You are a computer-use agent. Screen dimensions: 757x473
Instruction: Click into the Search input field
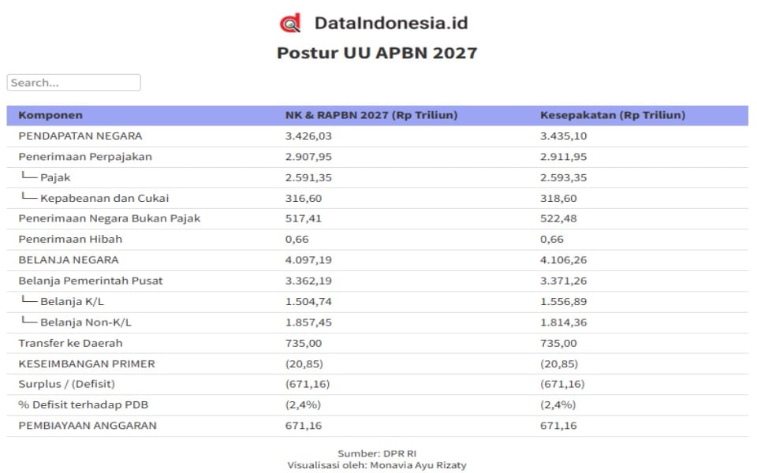[x=74, y=83]
